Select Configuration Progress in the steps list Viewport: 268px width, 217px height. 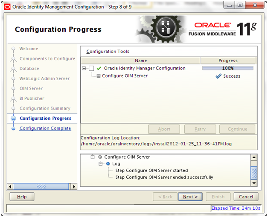(45, 119)
